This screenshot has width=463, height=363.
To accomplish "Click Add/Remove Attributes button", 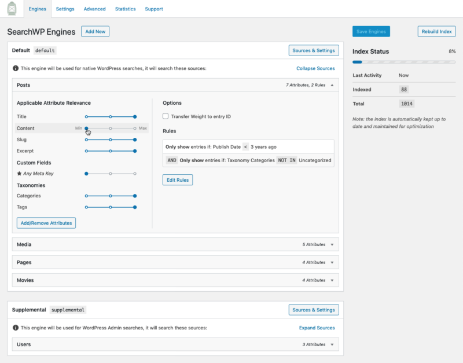I will coord(46,223).
